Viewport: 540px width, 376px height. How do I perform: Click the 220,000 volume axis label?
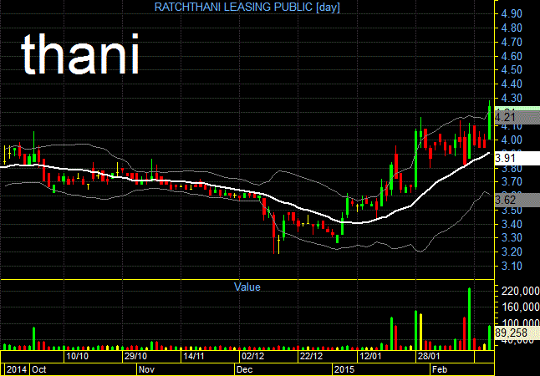point(521,292)
